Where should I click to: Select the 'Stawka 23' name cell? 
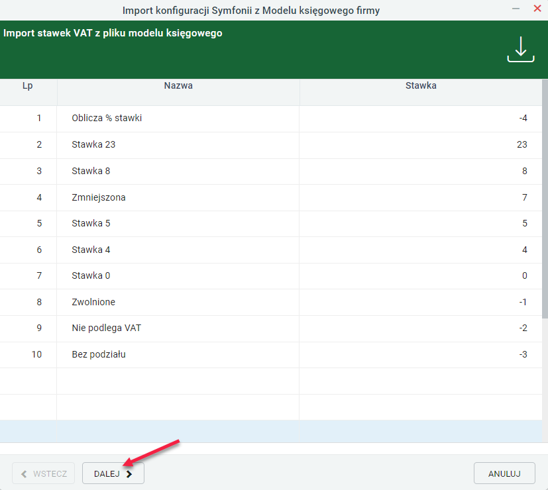tap(178, 144)
